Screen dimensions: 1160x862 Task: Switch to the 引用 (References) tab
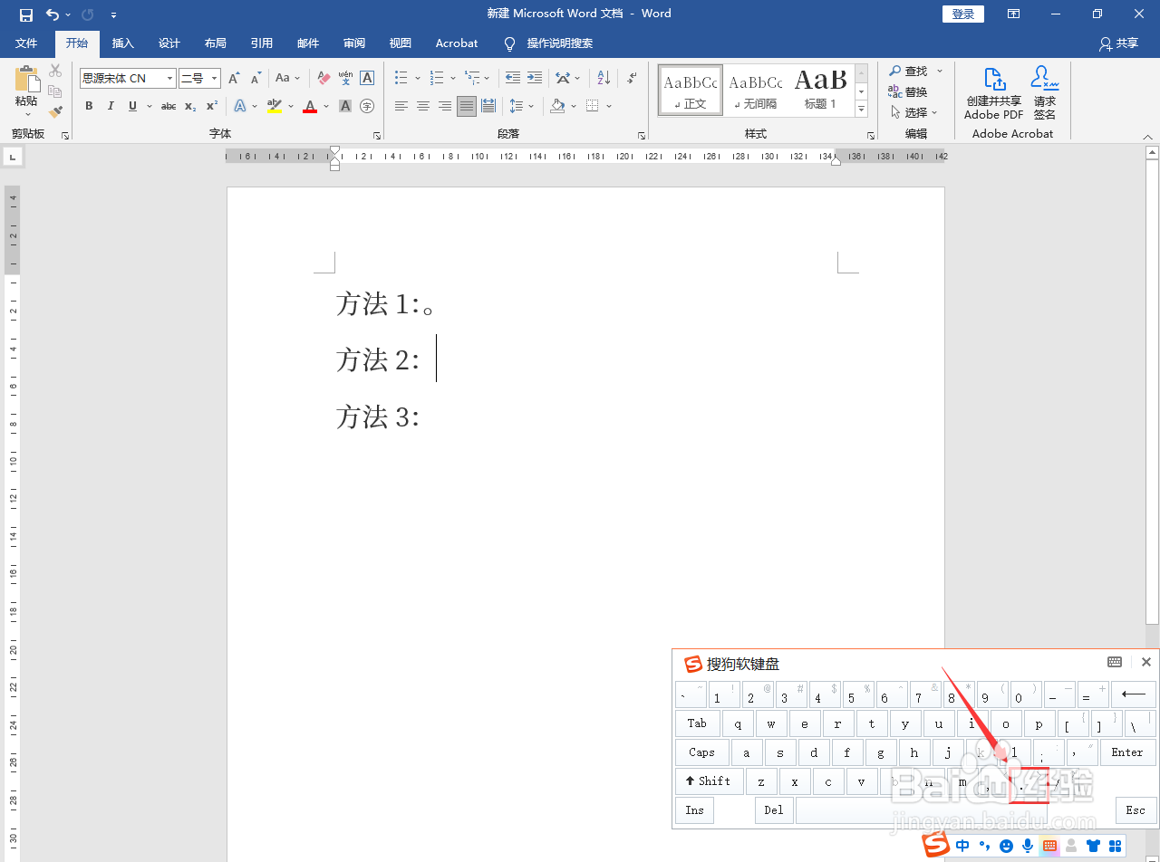click(262, 43)
